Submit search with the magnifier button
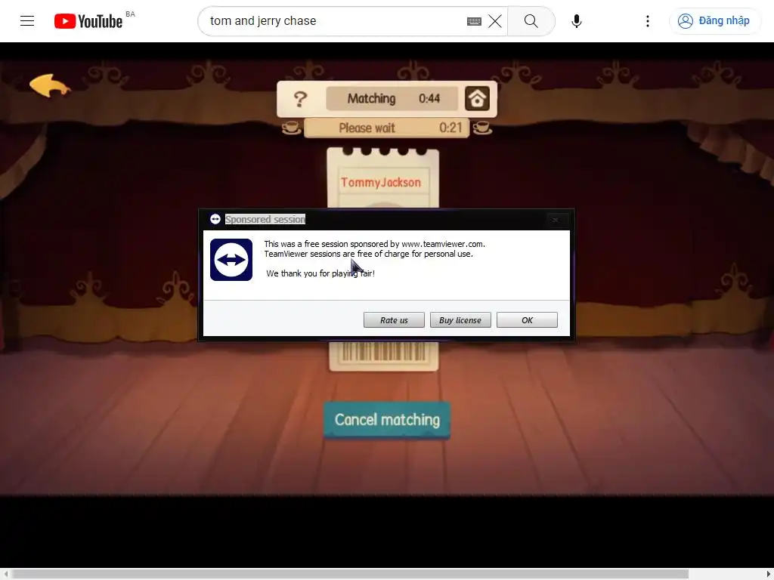The height and width of the screenshot is (580, 774). (531, 21)
